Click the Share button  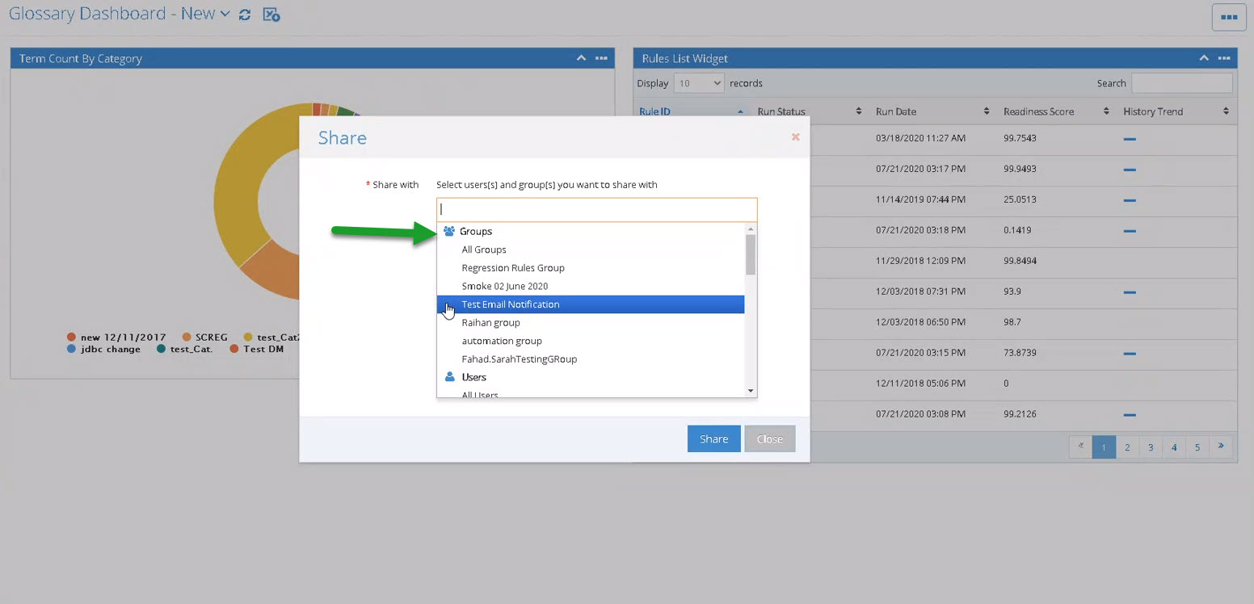[713, 438]
